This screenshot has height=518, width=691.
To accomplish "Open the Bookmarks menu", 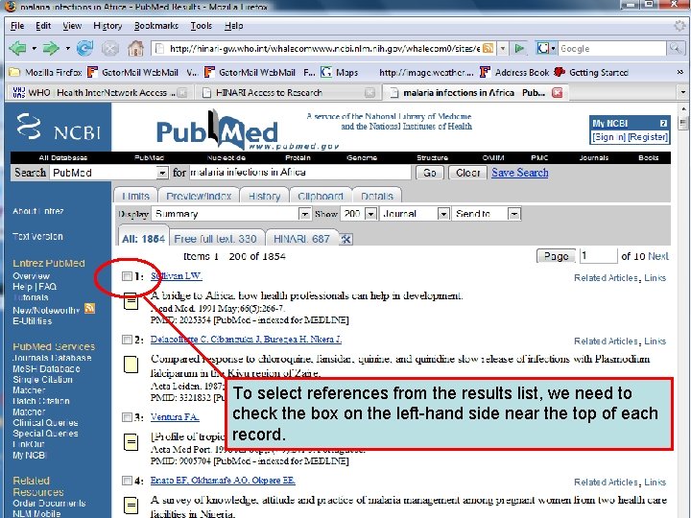I will (x=156, y=26).
